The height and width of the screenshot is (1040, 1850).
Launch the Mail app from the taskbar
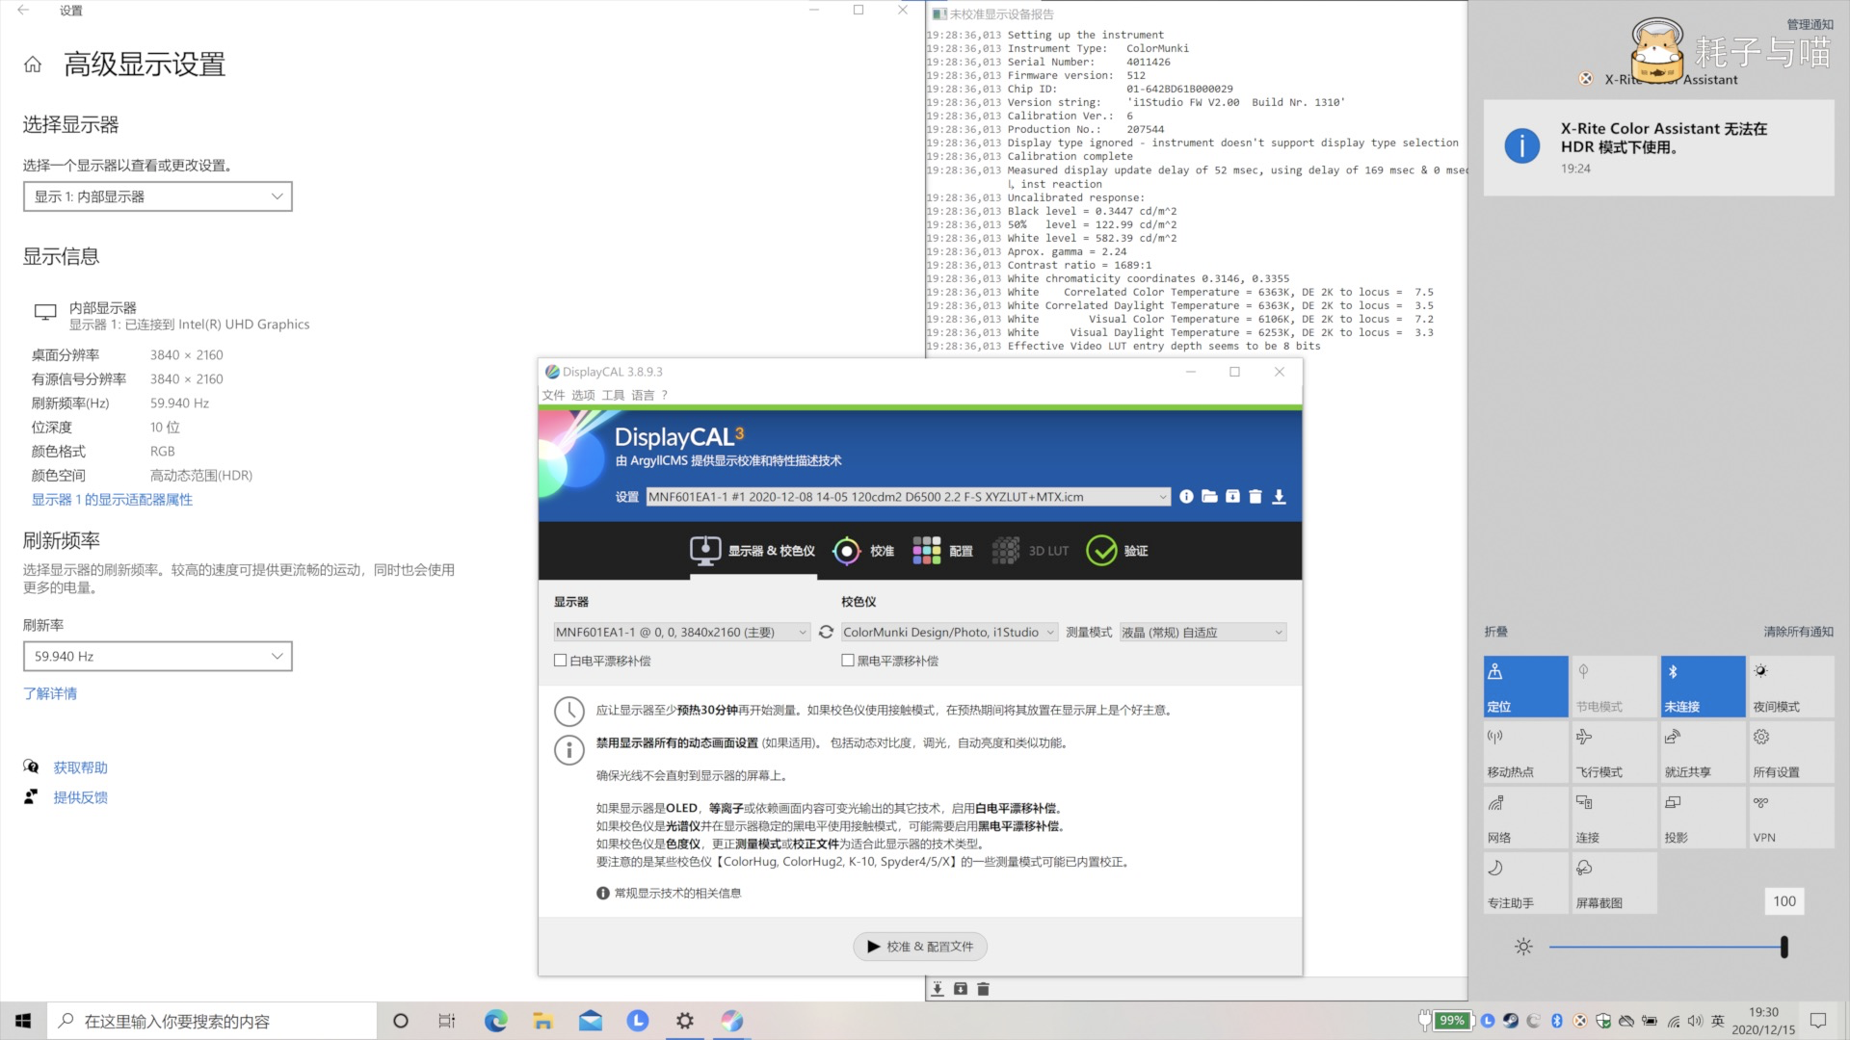pos(591,1021)
